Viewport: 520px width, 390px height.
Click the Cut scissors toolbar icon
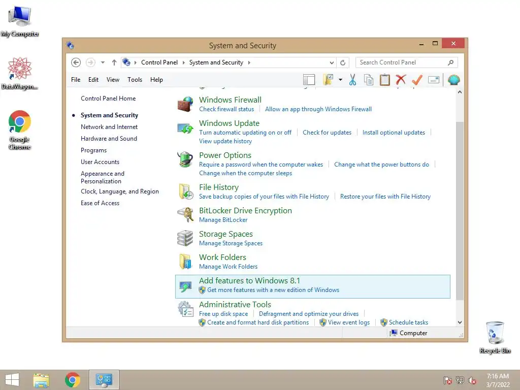[x=352, y=80]
